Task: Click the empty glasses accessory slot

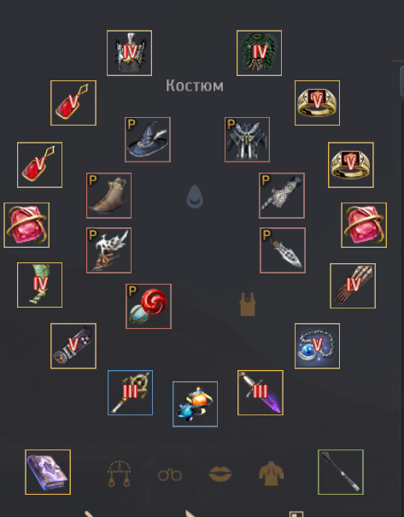Action: [170, 475]
